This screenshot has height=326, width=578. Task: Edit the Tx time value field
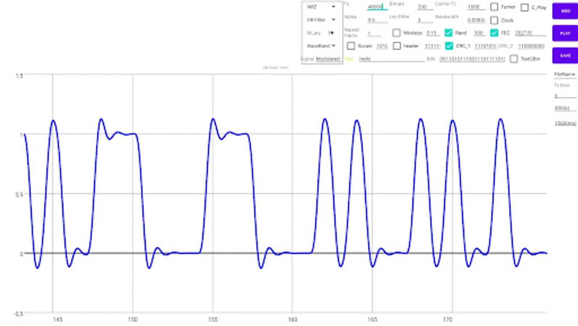pyautogui.click(x=565, y=96)
